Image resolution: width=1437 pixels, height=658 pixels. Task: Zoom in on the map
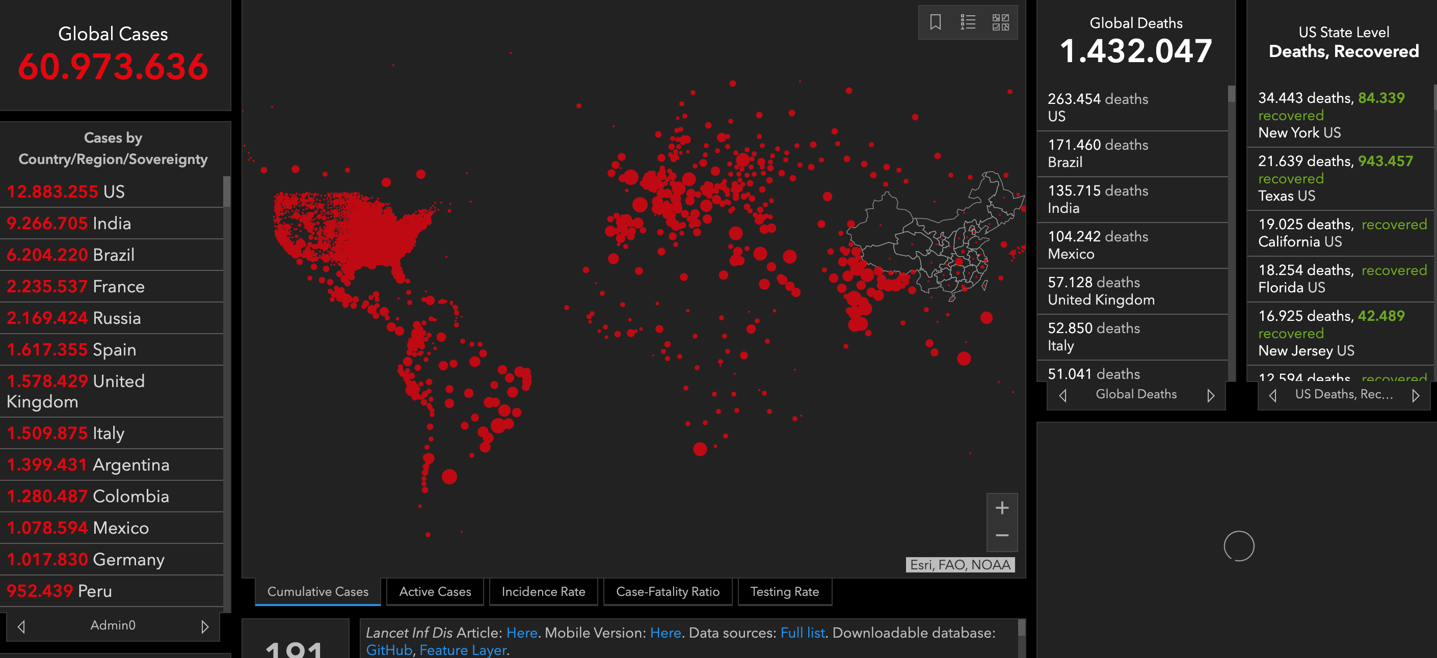coord(1002,508)
